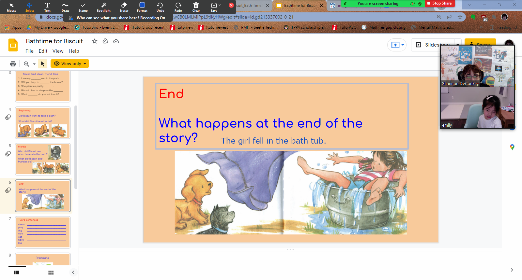Select slide 5 Middle thumbnail
Viewport: 522px width, 280px height.
[43, 160]
